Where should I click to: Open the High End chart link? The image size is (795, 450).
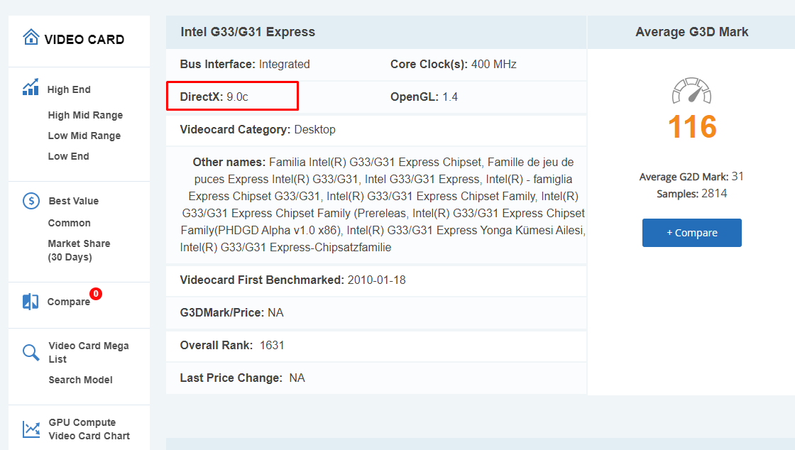point(69,89)
